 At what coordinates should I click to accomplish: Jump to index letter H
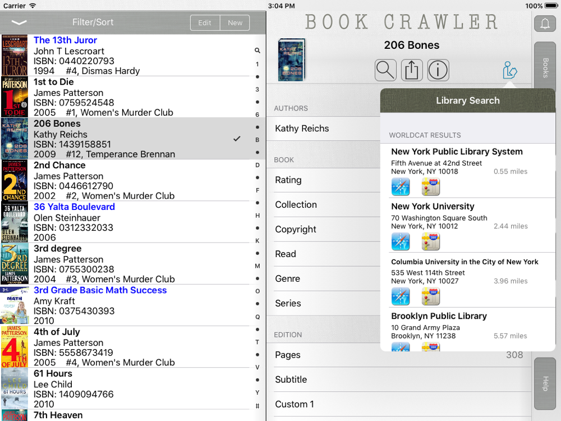pyautogui.click(x=257, y=216)
